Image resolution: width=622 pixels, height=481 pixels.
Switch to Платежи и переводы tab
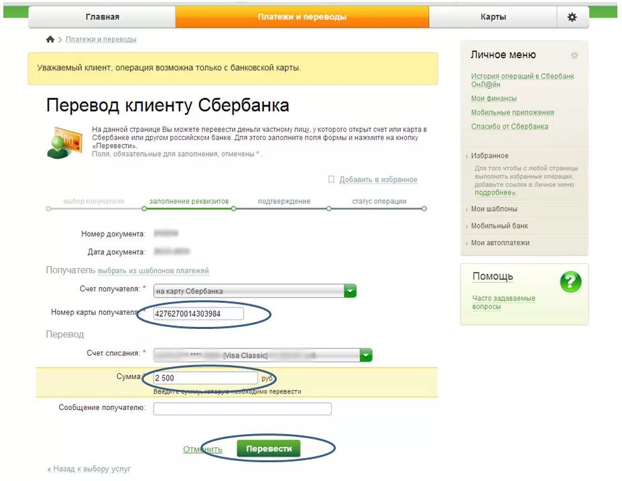(x=302, y=17)
